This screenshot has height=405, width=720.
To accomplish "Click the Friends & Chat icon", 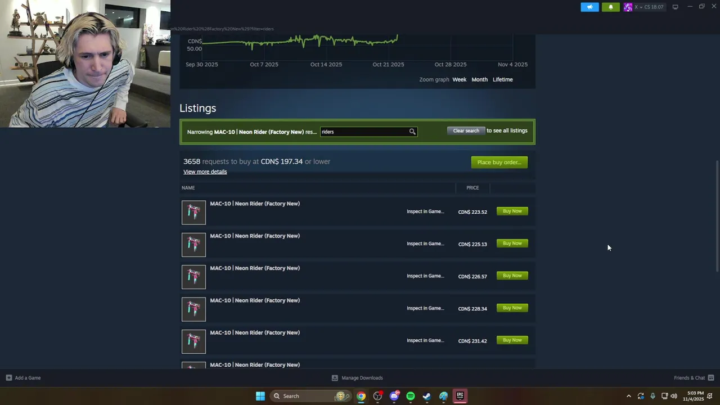I will tap(711, 378).
